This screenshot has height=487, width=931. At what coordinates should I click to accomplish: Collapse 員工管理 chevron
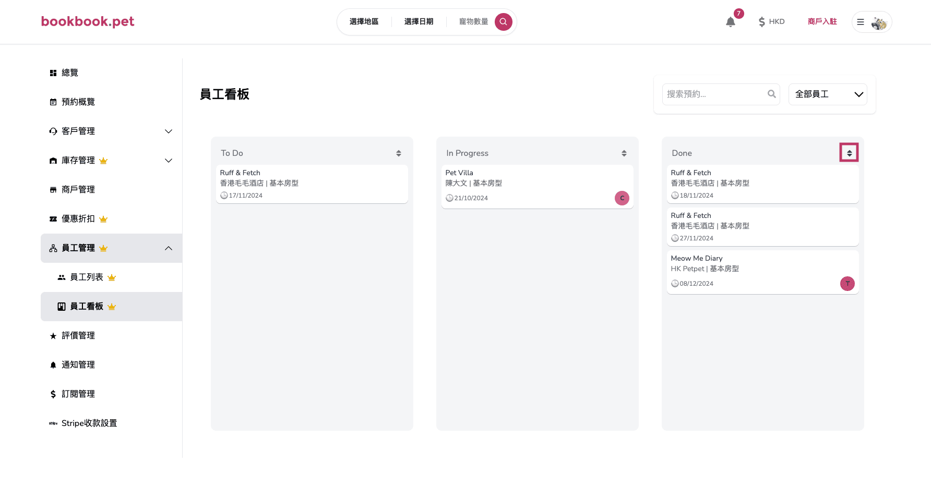pyautogui.click(x=169, y=248)
